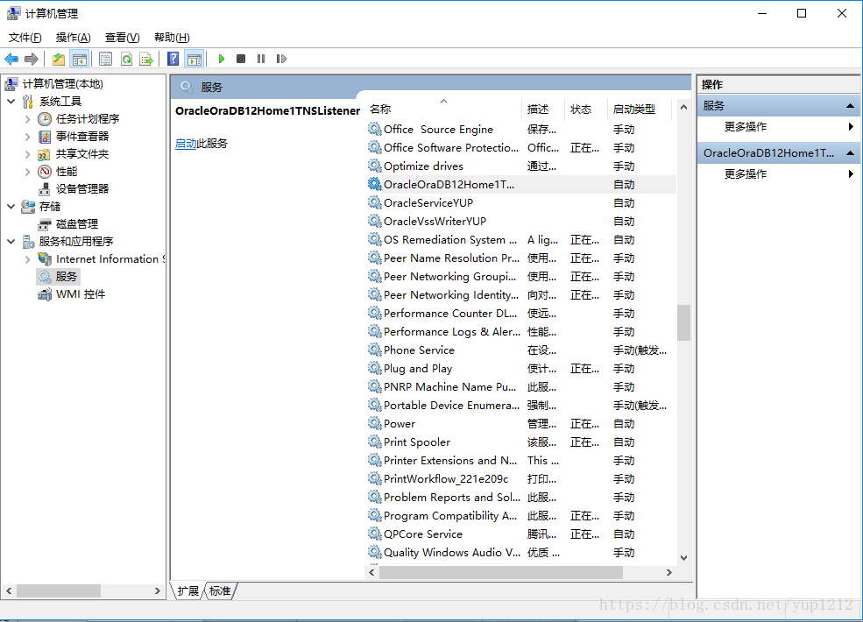863x622 pixels.
Task: Click the Refresh toolbar icon
Action: [126, 59]
